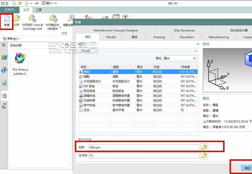The width and height of the screenshot is (252, 174).
Task: Select the 模型 tab in the New dialog
Action: (87, 37)
